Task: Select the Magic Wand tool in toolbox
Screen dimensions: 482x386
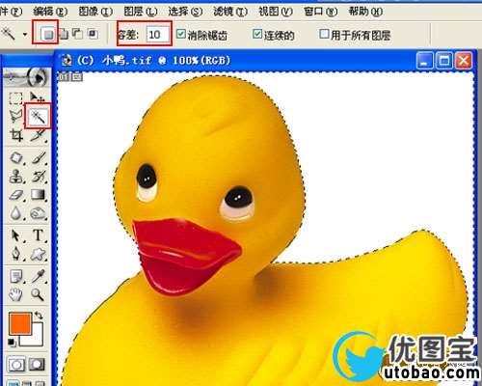Action: pos(39,116)
